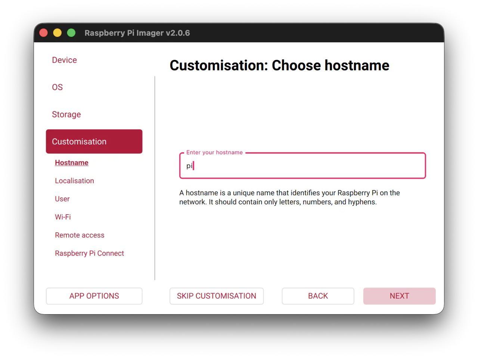The image size is (478, 359).
Task: Open the User customisation page
Action: click(x=62, y=199)
